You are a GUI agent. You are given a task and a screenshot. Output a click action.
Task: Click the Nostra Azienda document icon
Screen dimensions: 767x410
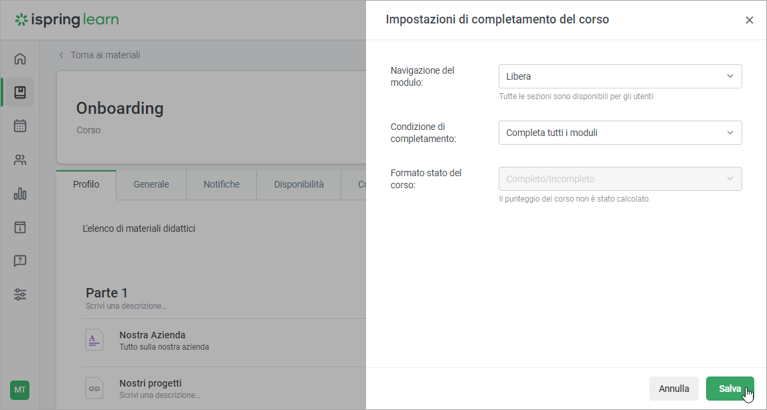pyautogui.click(x=94, y=340)
